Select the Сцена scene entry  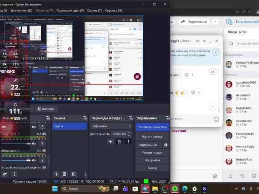[70, 126]
